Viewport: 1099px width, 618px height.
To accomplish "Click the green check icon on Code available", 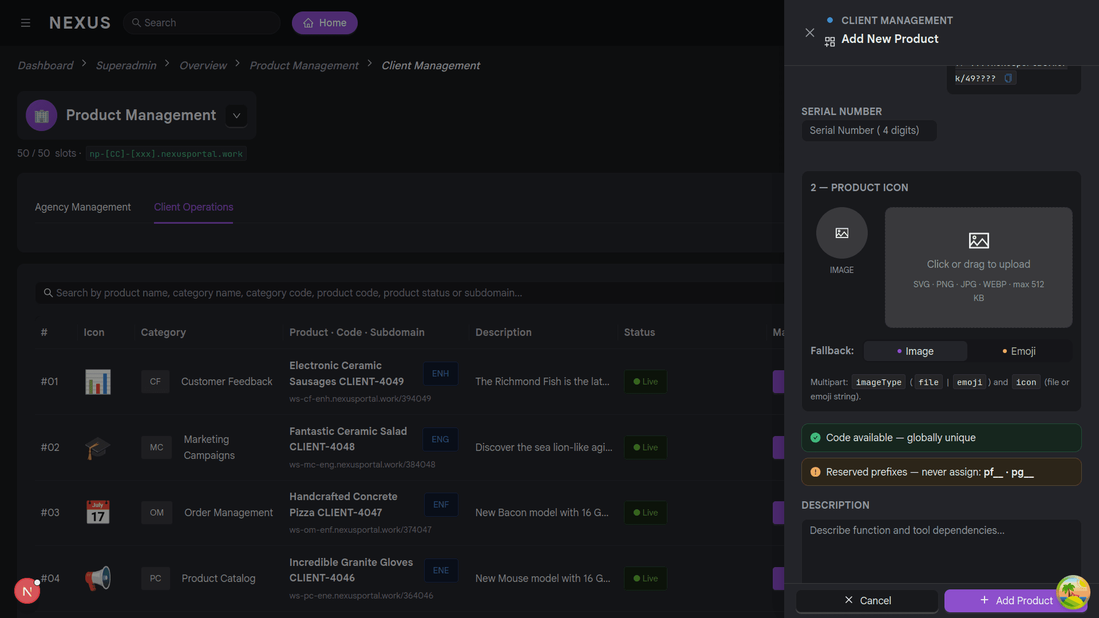I will click(x=815, y=438).
